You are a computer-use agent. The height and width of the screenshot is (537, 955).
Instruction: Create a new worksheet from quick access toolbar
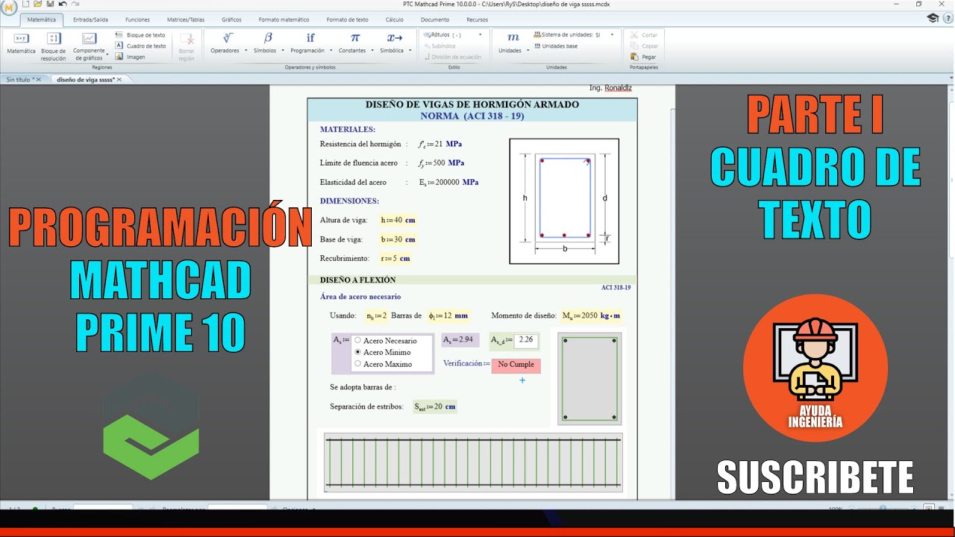click(26, 4)
